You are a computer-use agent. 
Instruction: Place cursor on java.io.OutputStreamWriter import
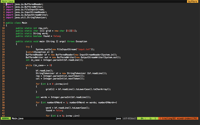(x=31, y=15)
